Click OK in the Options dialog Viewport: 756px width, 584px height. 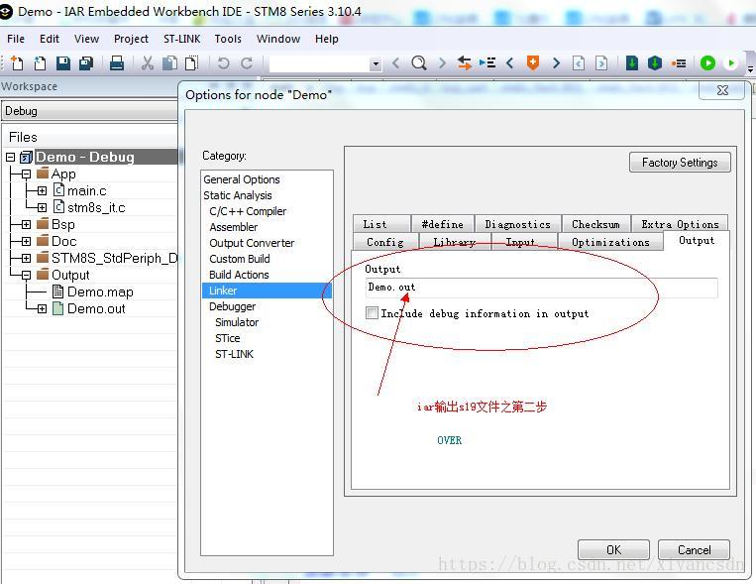point(613,549)
